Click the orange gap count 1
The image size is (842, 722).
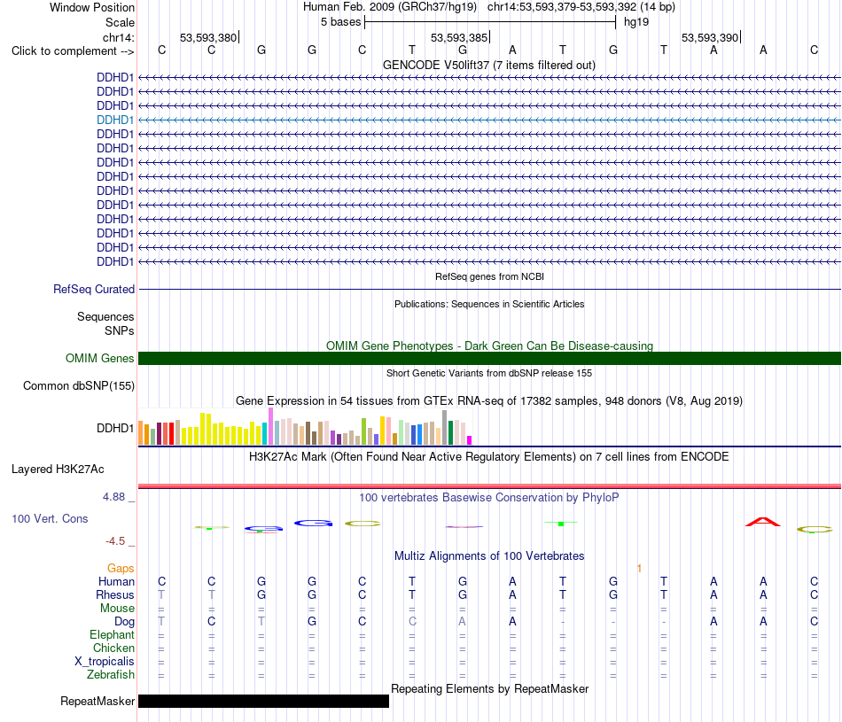(x=639, y=569)
